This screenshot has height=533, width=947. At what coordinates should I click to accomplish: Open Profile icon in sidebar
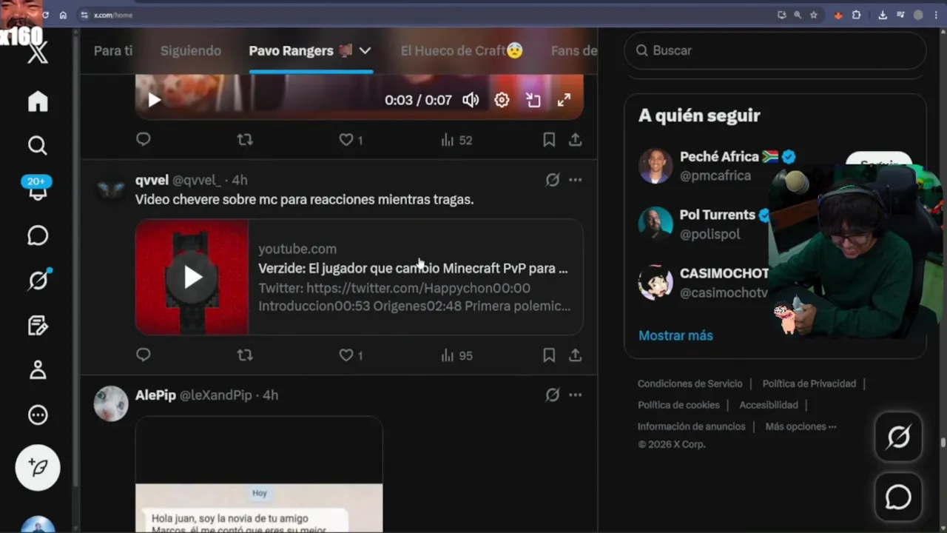(38, 370)
